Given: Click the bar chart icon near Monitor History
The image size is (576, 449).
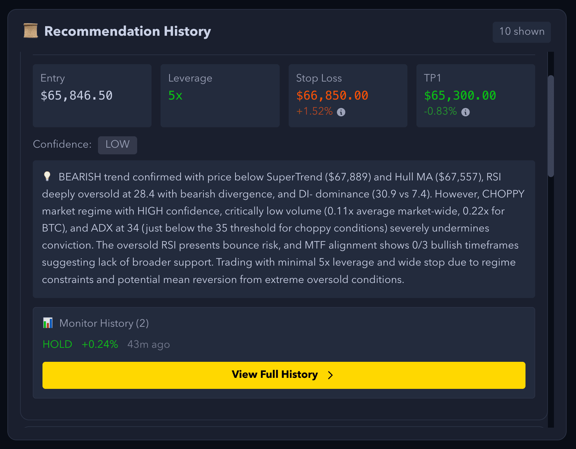Looking at the screenshot, I should pyautogui.click(x=48, y=323).
